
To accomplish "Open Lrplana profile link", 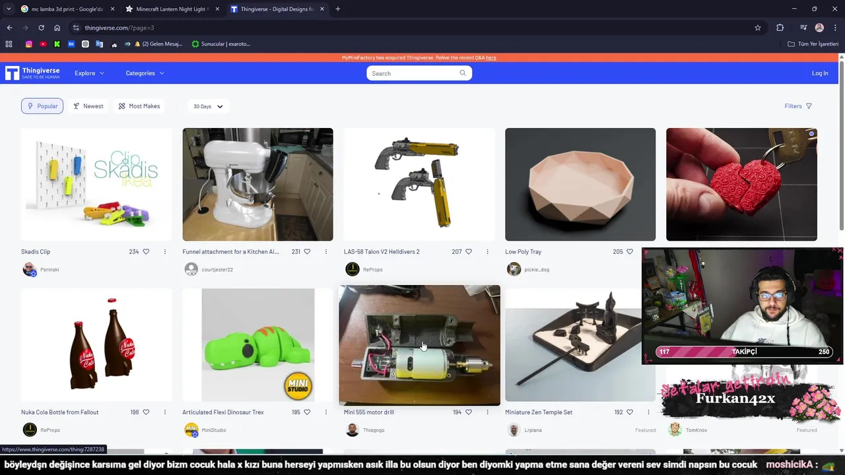I will 533,429.
